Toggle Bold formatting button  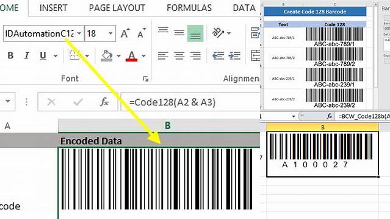[10, 55]
